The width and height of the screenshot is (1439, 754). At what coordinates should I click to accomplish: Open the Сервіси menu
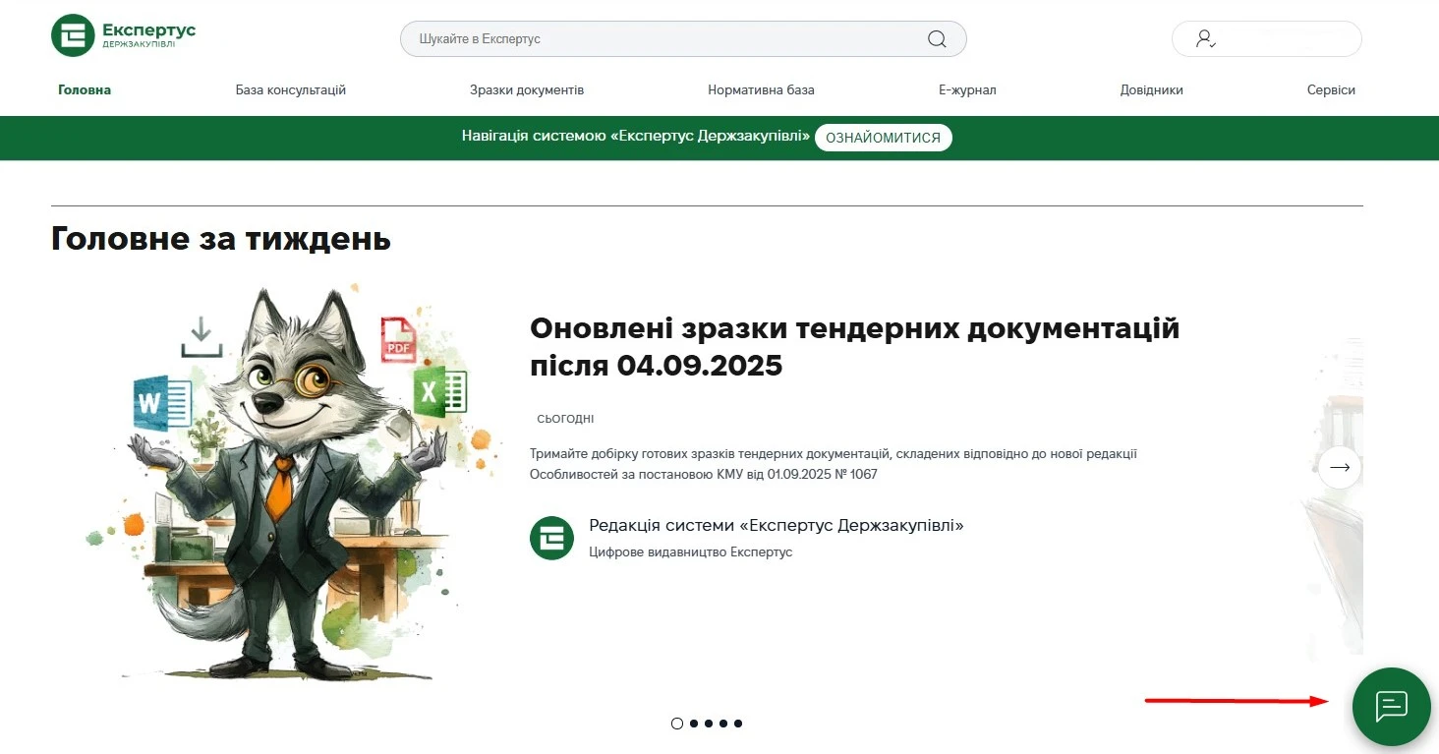pyautogui.click(x=1331, y=89)
